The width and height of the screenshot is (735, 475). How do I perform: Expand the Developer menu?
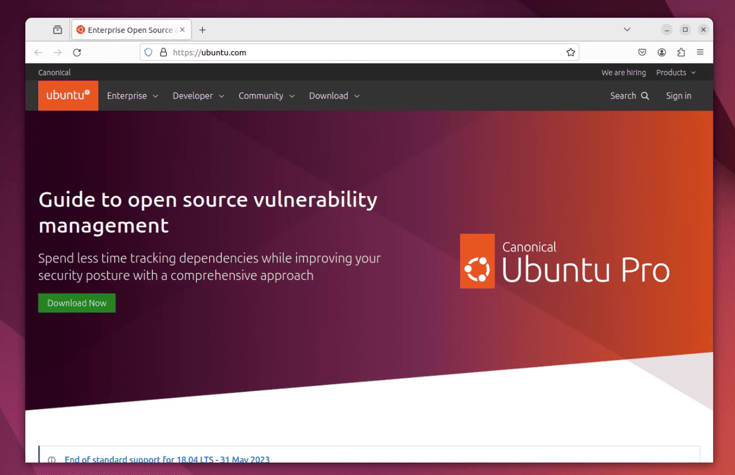click(198, 96)
